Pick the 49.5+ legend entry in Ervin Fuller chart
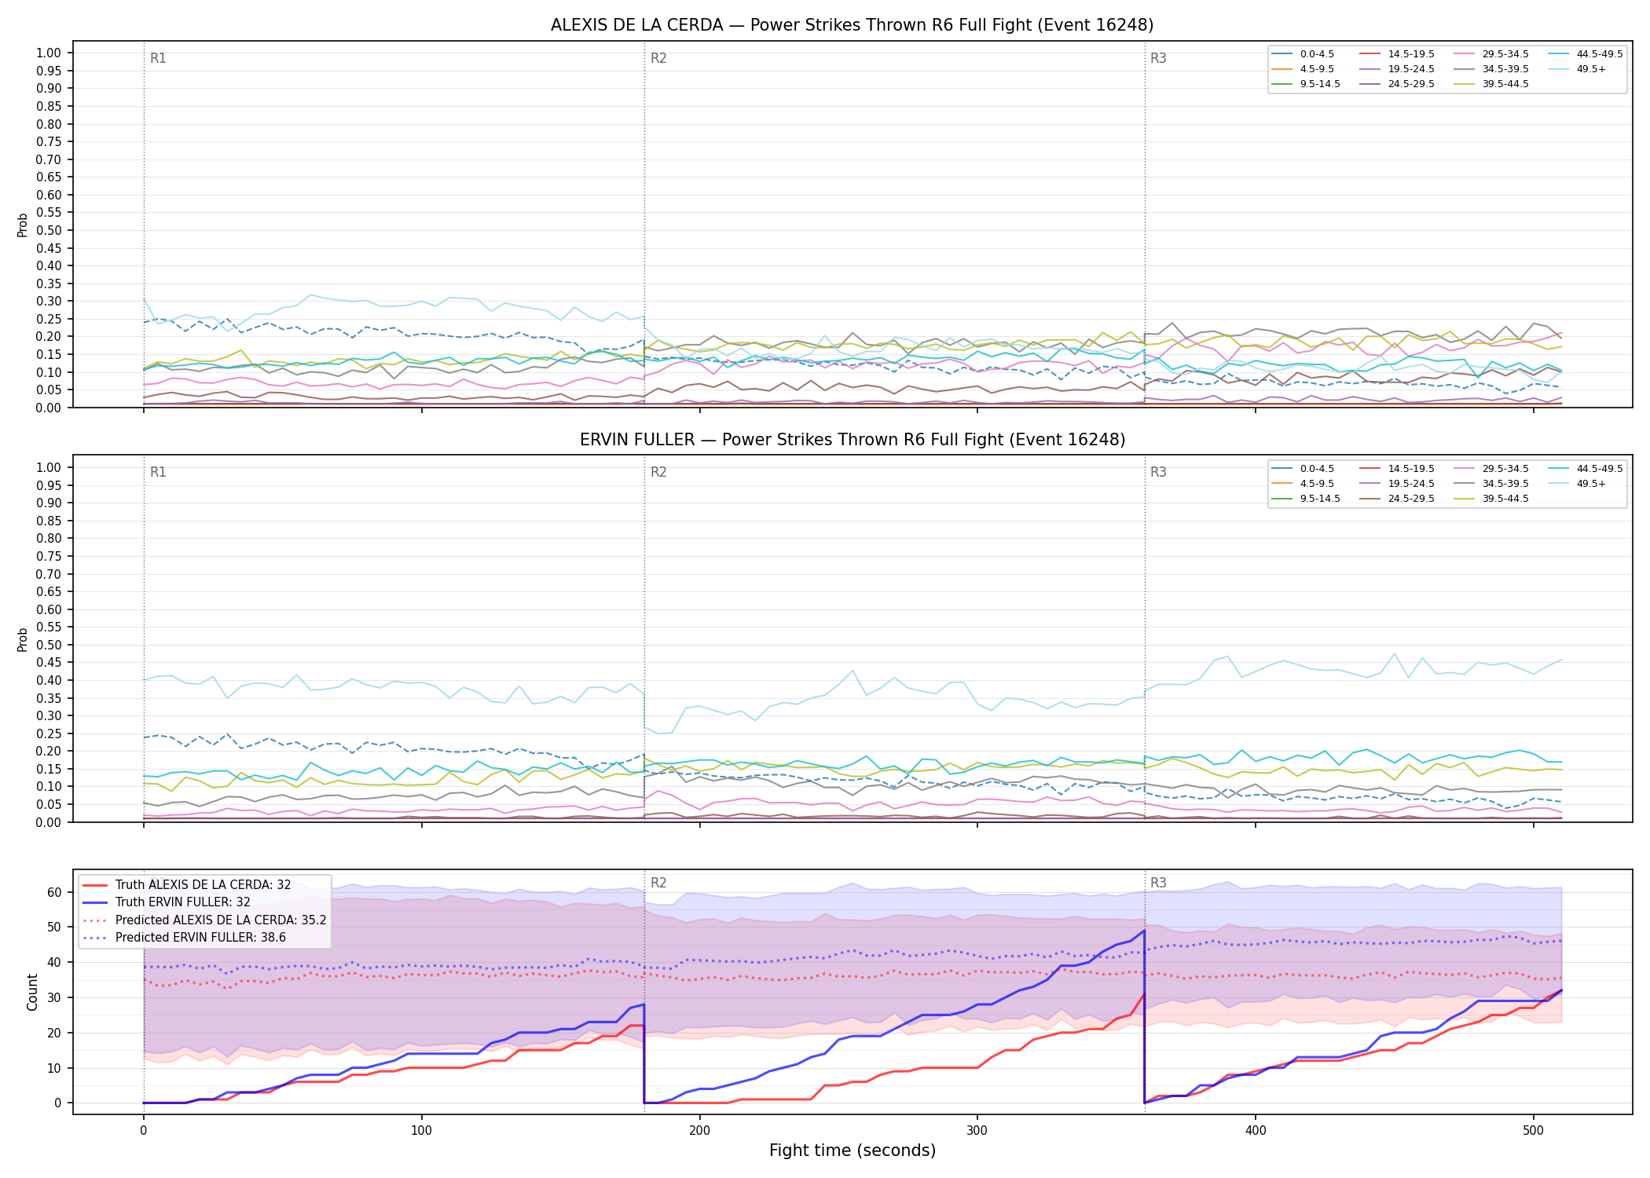The width and height of the screenshot is (1650, 1178). 1578,484
